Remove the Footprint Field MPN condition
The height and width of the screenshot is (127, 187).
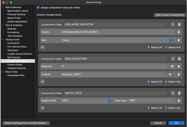pyautogui.click(x=179, y=101)
